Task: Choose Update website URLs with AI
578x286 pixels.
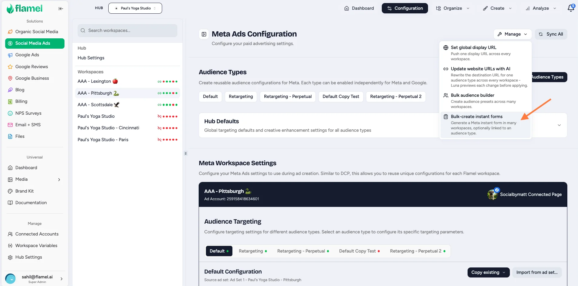Action: pyautogui.click(x=486, y=77)
